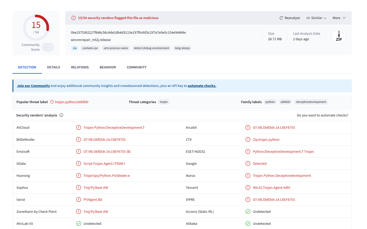The height and width of the screenshot is (229, 367).
Task: Open the trojan.python/obfdldr threat label link
Action: click(x=72, y=102)
